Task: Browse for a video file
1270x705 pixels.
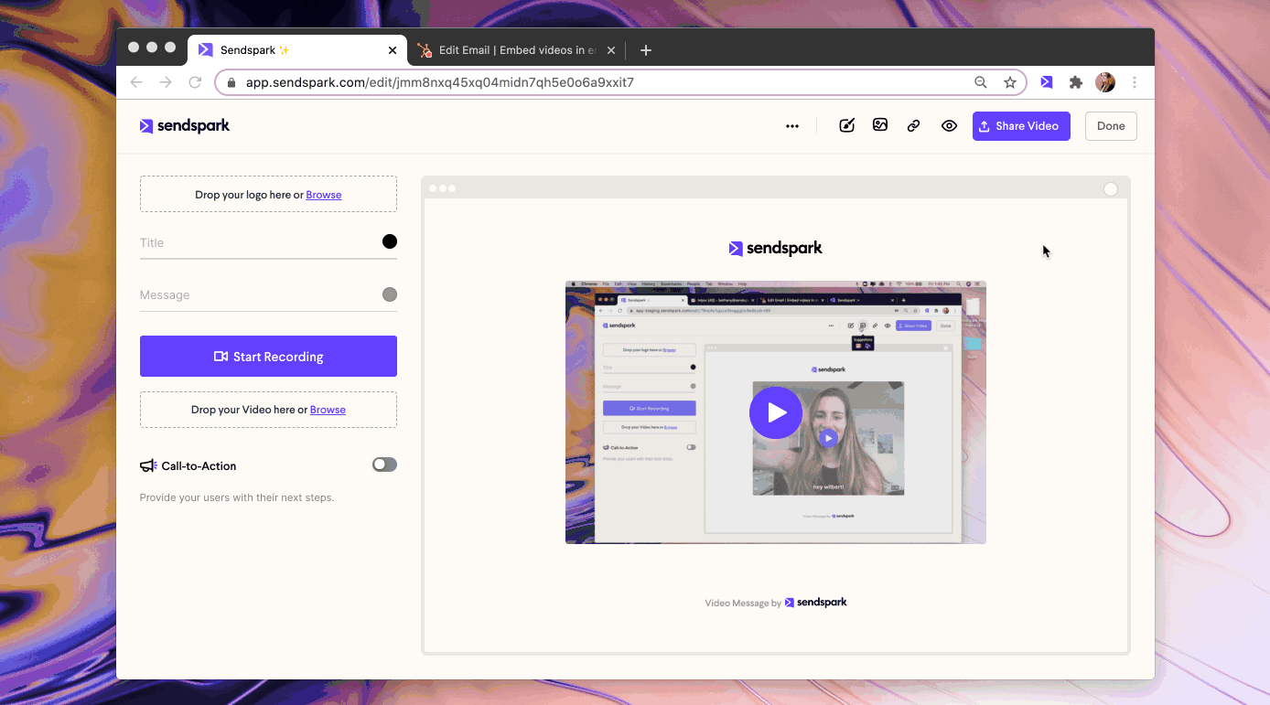Action: 328,410
